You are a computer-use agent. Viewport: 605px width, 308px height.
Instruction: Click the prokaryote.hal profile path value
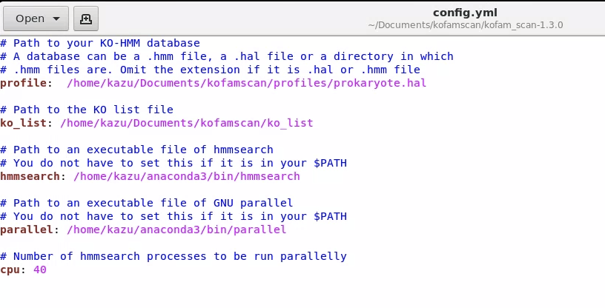tap(247, 83)
